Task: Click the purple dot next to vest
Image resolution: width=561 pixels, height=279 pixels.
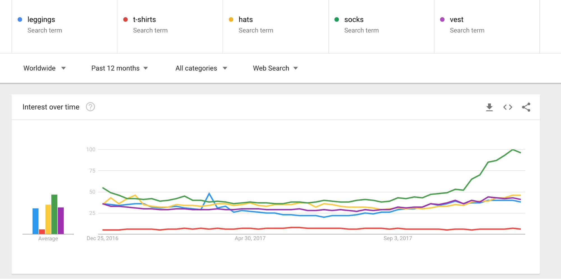Action: pos(442,19)
